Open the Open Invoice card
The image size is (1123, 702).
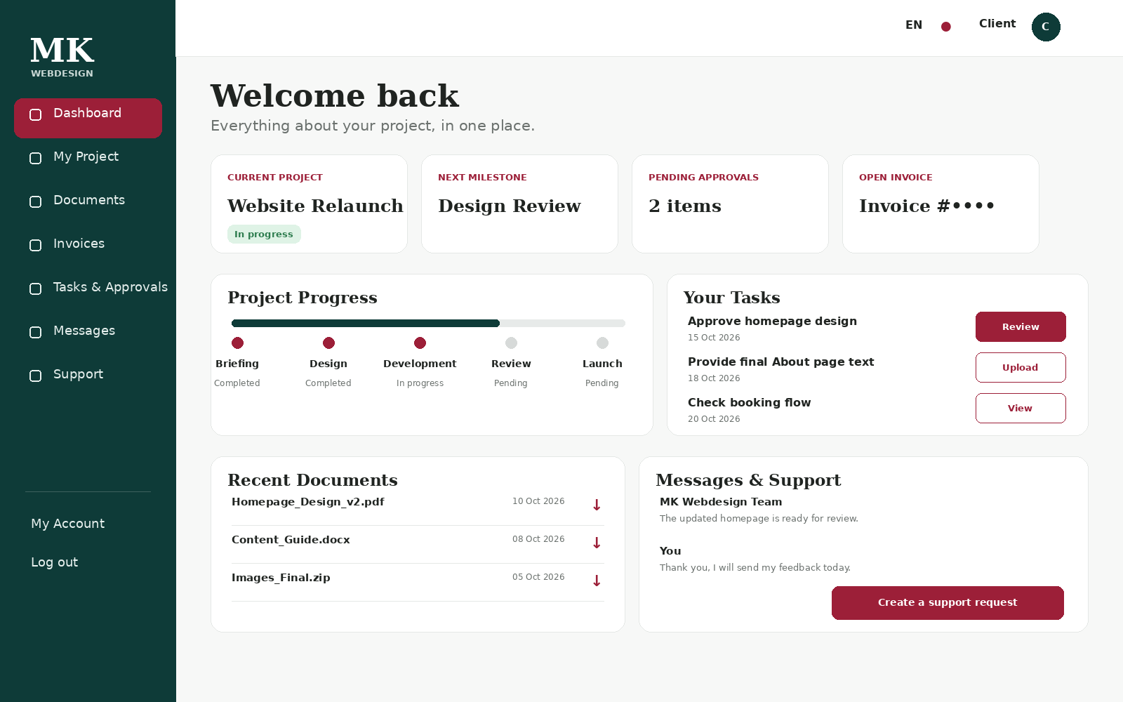[x=941, y=204]
